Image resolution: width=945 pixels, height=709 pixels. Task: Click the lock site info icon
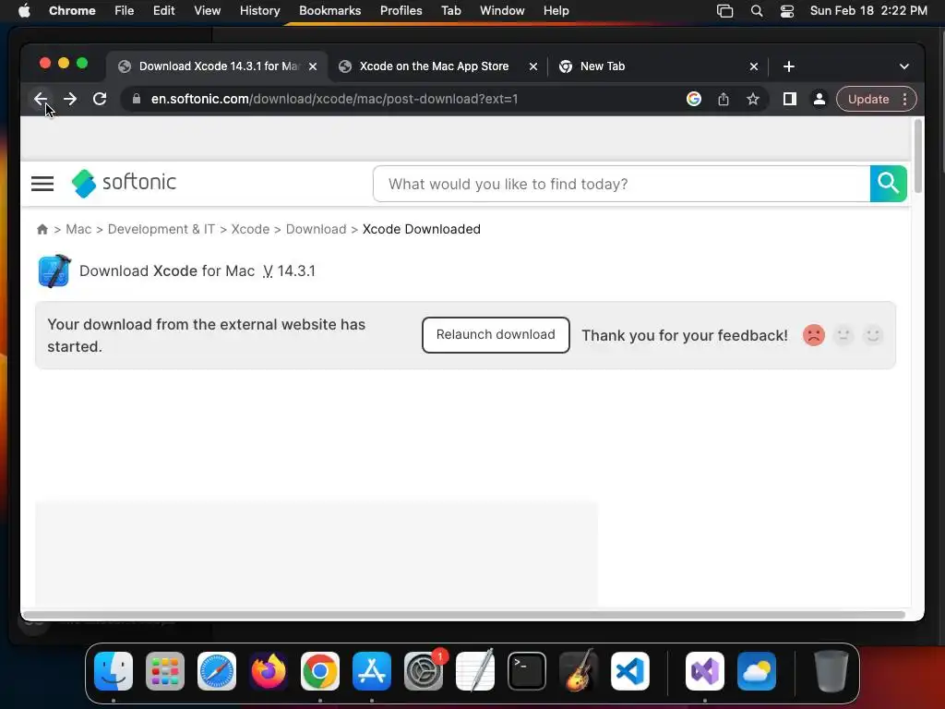(x=137, y=99)
